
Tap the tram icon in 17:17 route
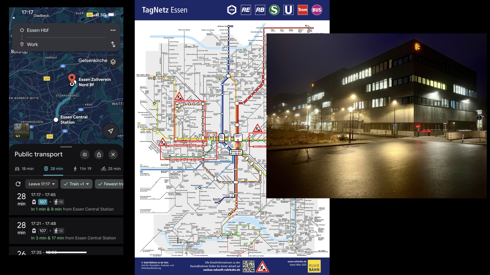pos(34,202)
